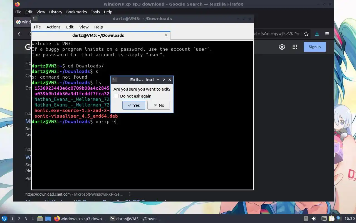
Task: Open Firefox History menu
Action: coord(56,12)
